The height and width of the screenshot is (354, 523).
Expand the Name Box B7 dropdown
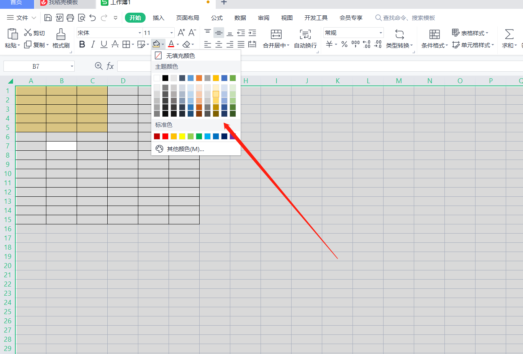[72, 66]
